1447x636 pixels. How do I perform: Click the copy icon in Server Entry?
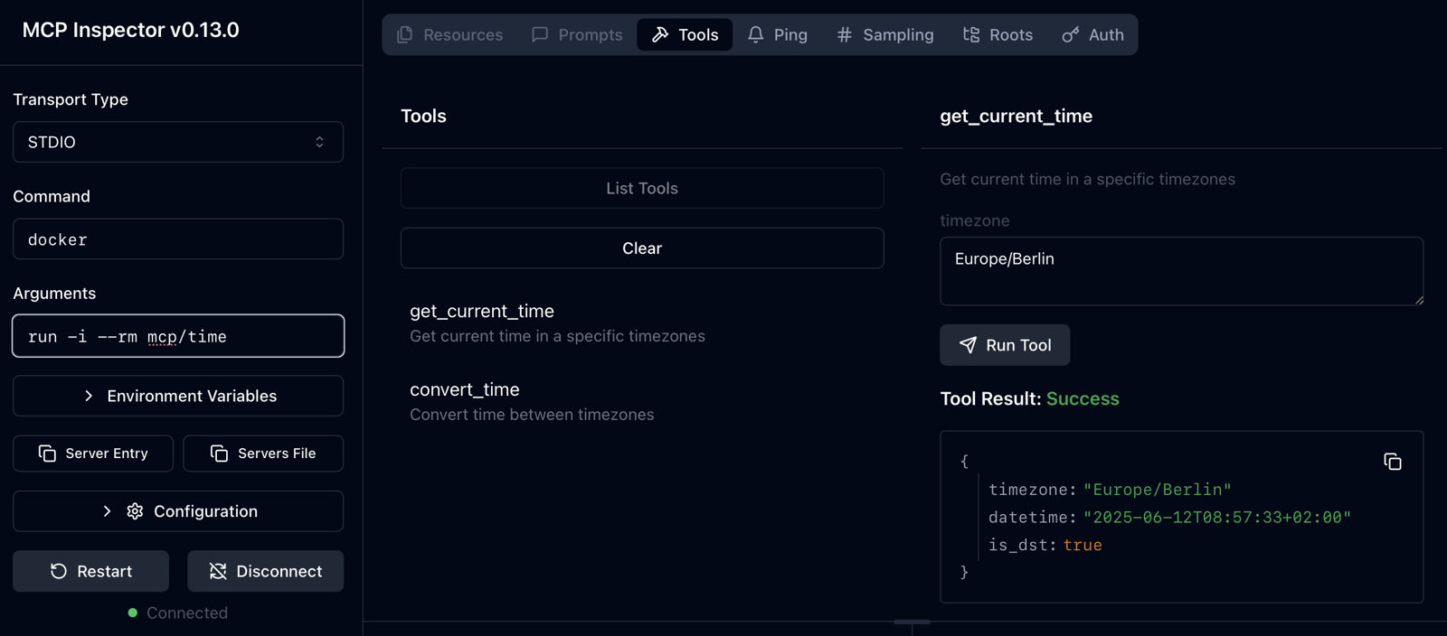[47, 454]
